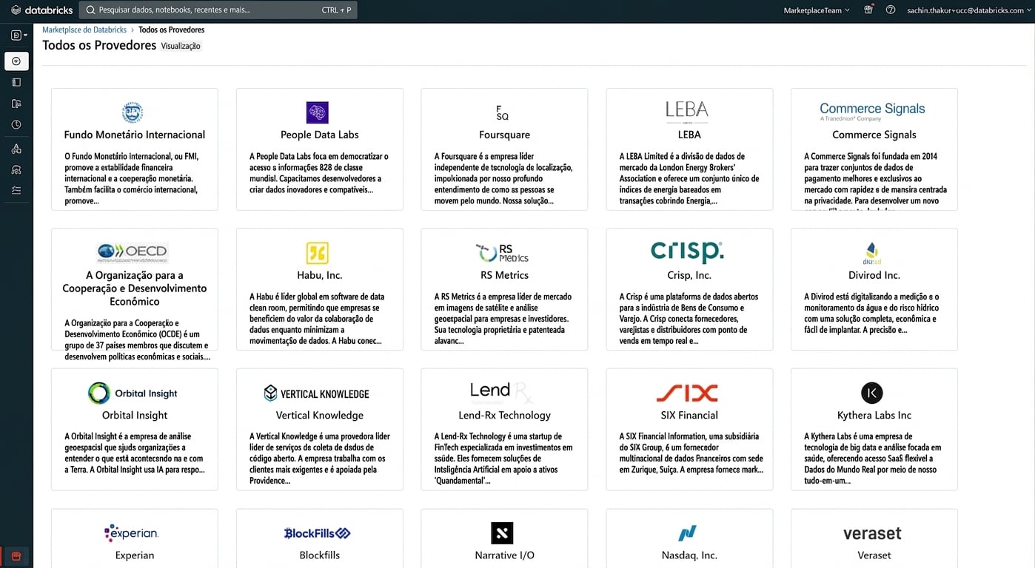Open 'Fundo Monetário Internacional' provider title

point(135,135)
